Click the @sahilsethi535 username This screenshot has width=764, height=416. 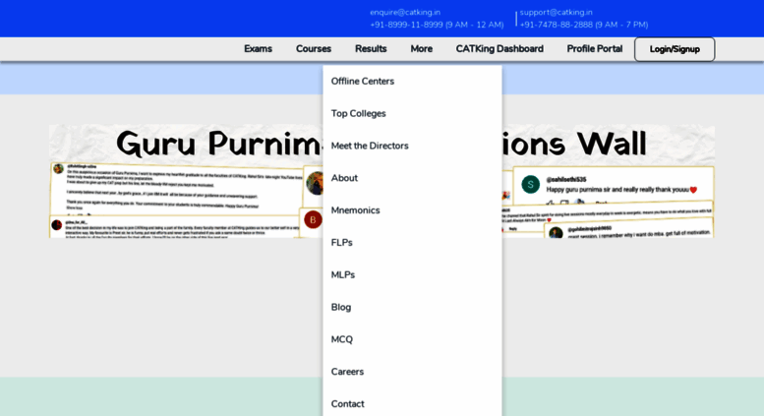click(x=566, y=179)
